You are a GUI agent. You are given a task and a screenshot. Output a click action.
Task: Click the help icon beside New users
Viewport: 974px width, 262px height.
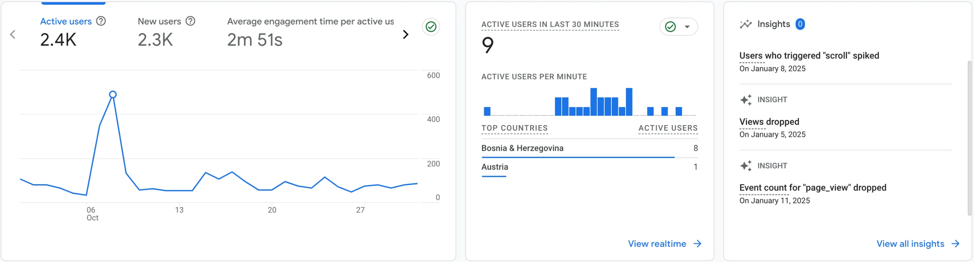(190, 21)
